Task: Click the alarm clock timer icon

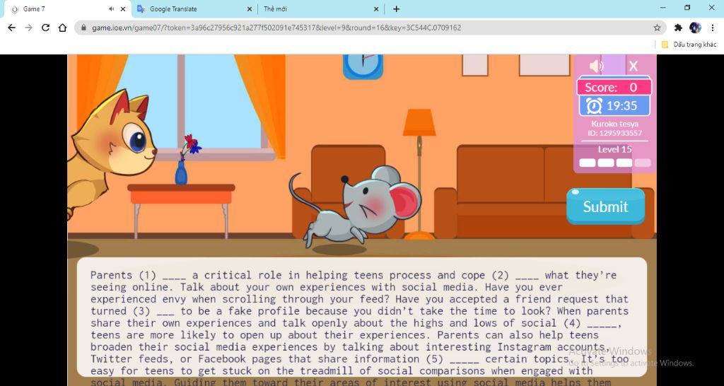Action: click(x=594, y=106)
